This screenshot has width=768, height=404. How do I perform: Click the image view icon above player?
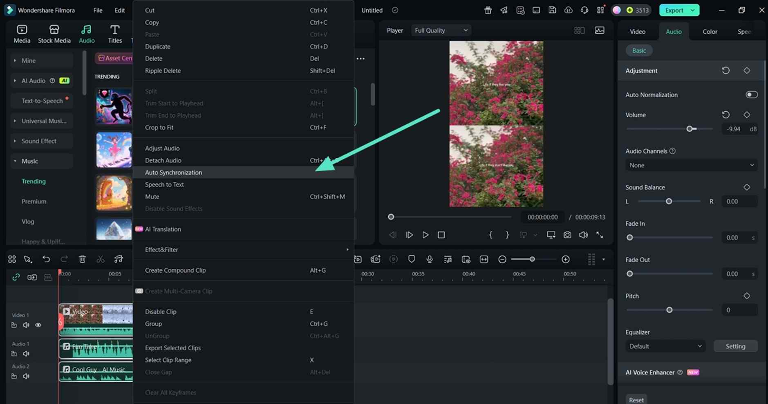600,30
